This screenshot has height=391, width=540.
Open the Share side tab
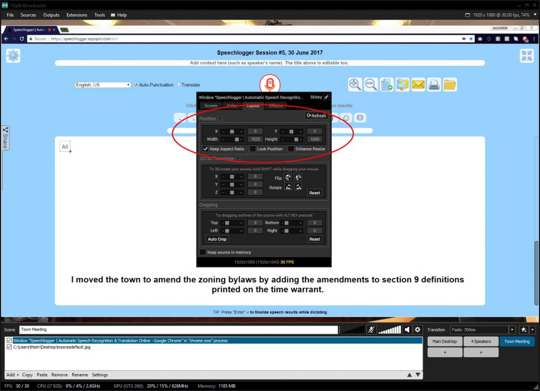point(5,138)
